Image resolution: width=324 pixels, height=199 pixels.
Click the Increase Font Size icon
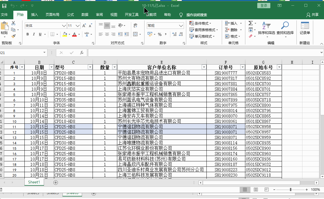(x=84, y=26)
